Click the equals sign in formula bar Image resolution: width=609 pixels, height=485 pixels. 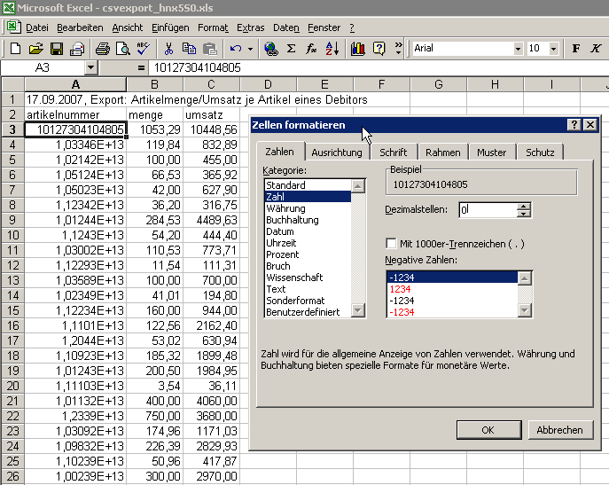(x=141, y=68)
